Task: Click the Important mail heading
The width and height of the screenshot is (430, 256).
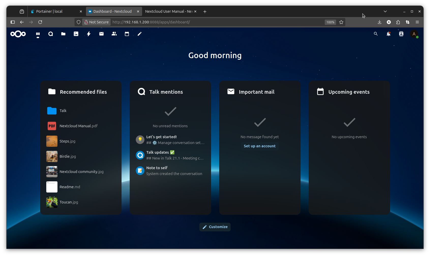Action: [257, 92]
